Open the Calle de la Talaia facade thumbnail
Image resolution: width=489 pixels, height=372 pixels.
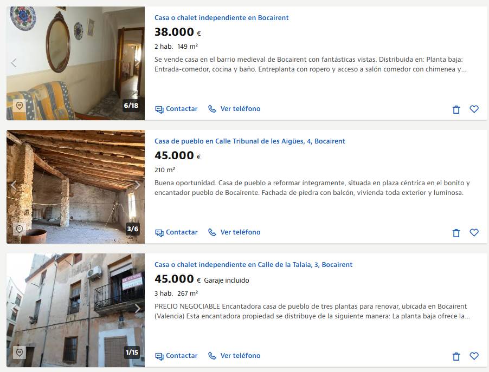(75, 310)
